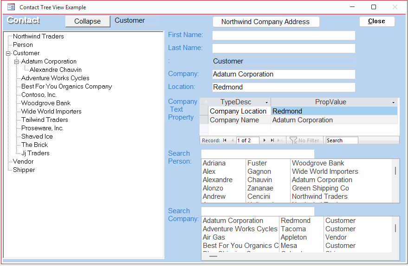Open the PropValue column dropdown arrow
Image resolution: width=408 pixels, height=266 pixels.
394,102
